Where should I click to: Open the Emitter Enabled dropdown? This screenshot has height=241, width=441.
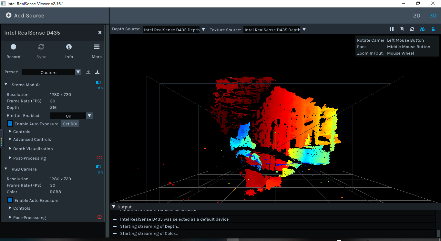pyautogui.click(x=71, y=116)
